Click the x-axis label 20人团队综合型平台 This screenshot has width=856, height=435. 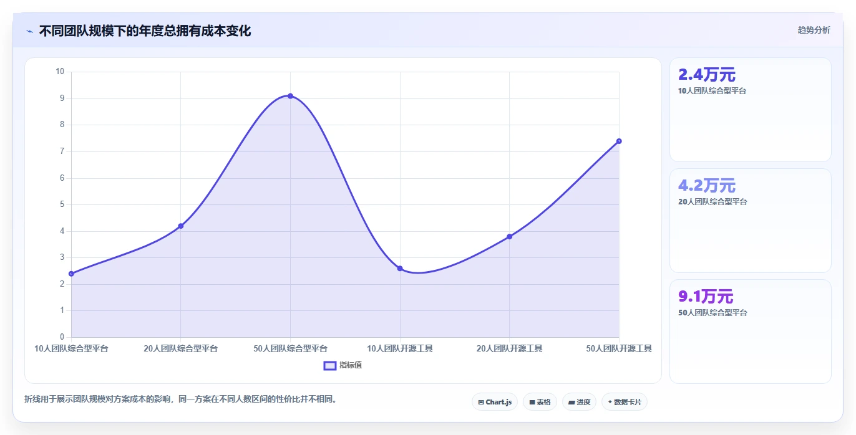pos(181,348)
